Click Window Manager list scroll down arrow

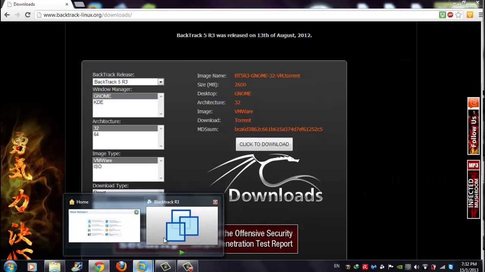(x=161, y=114)
